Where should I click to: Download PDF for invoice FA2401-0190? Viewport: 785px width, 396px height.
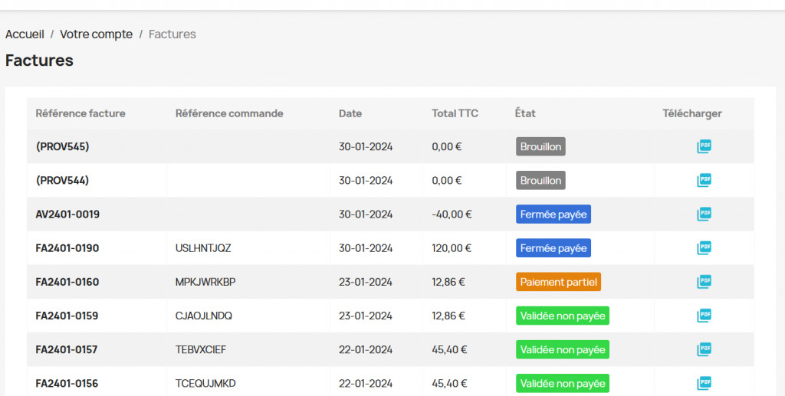(x=704, y=247)
